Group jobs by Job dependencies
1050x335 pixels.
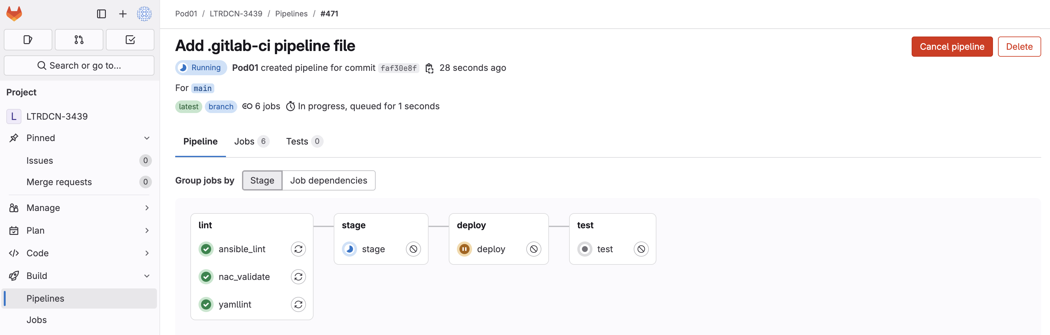329,180
